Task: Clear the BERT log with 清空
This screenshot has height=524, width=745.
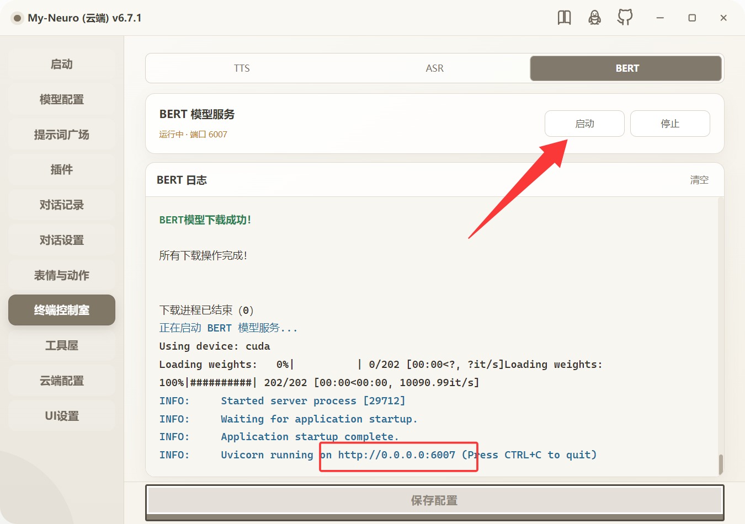Action: pos(699,180)
